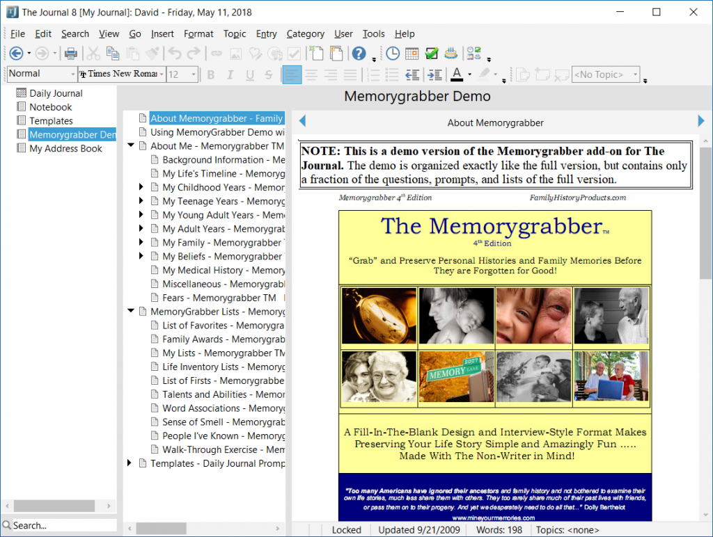Toggle Italic formatting
Viewport: 713px width, 537px height.
click(230, 74)
